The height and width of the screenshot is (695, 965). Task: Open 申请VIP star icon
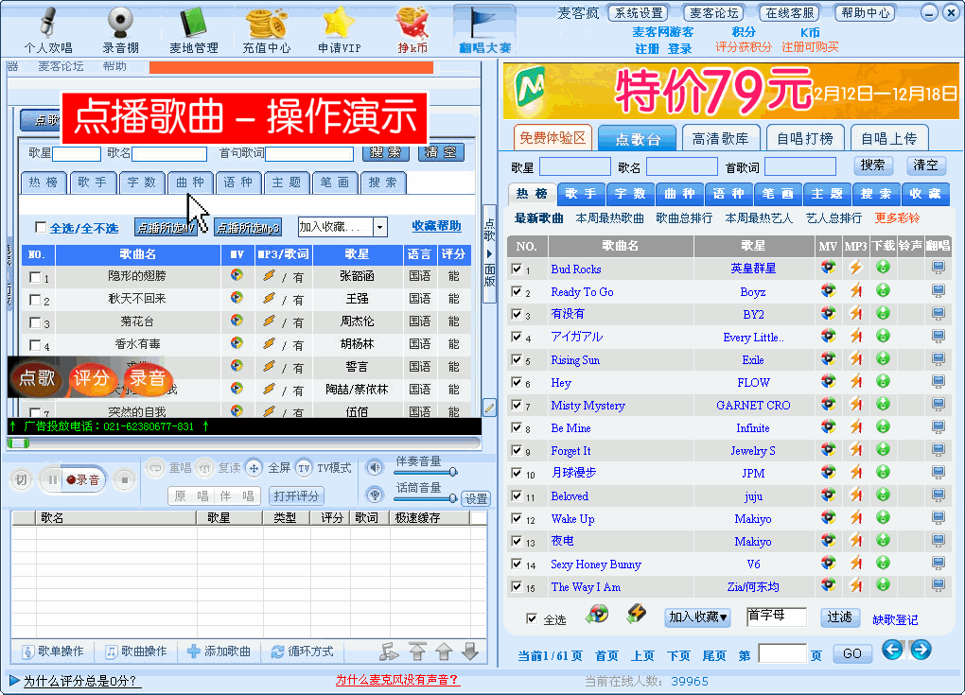338,23
